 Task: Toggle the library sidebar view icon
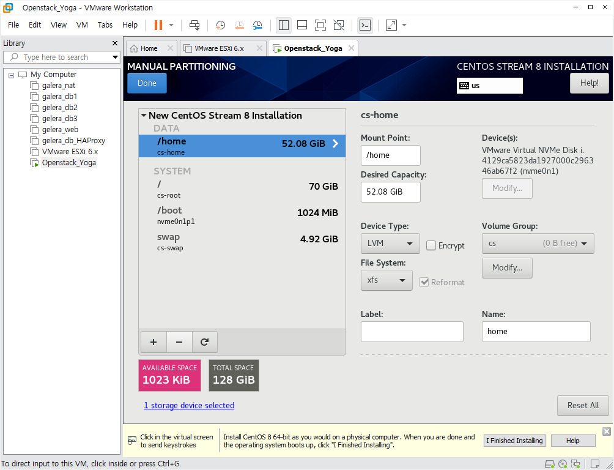tap(284, 25)
